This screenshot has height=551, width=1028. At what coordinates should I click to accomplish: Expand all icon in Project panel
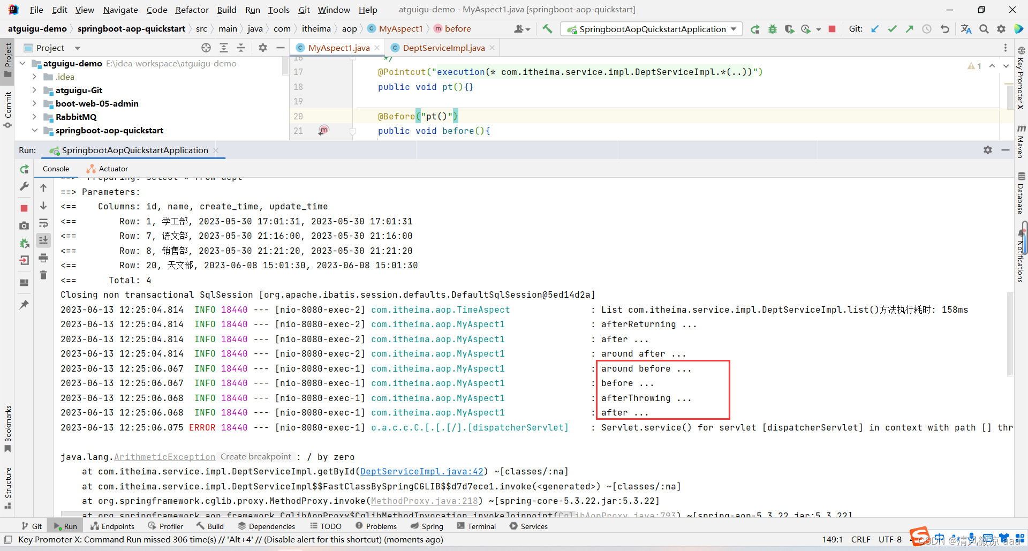coord(224,48)
